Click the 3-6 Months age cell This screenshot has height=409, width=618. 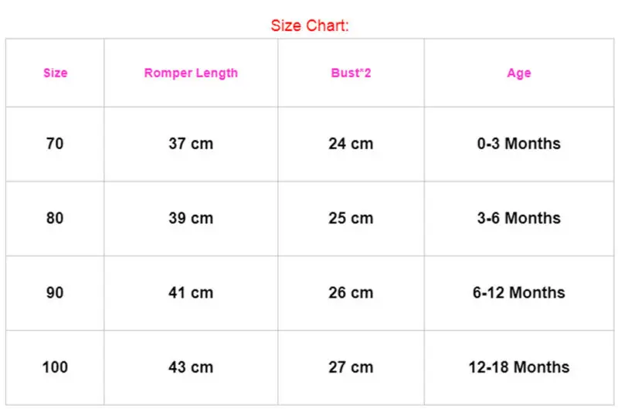click(x=518, y=218)
